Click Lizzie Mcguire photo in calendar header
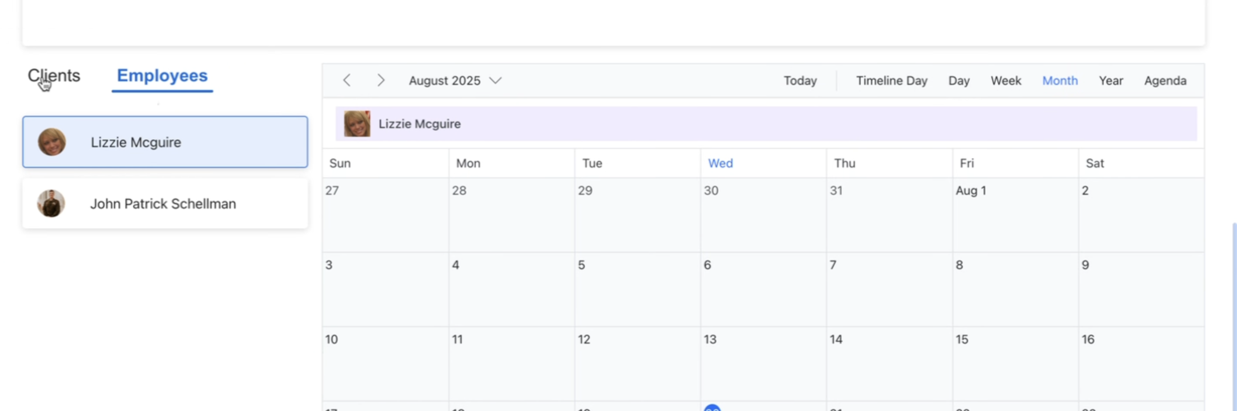This screenshot has height=411, width=1237. pyautogui.click(x=357, y=124)
